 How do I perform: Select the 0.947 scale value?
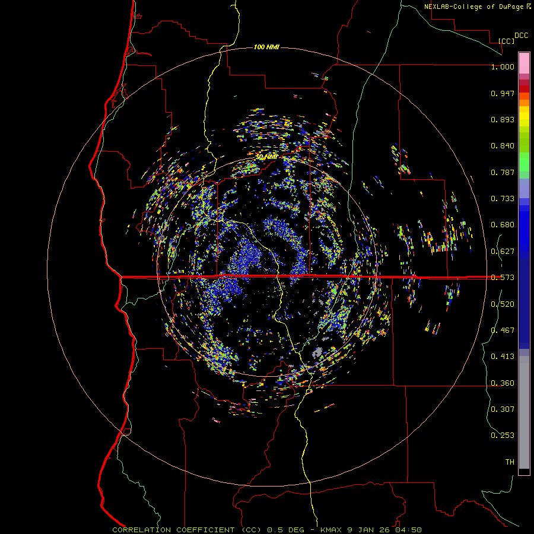point(503,93)
